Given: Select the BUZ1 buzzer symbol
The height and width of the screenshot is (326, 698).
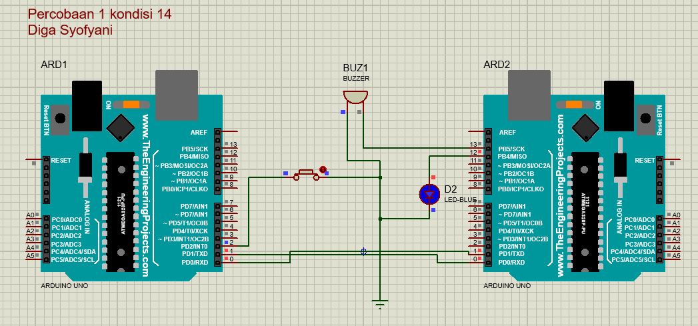Looking at the screenshot, I should [355, 97].
